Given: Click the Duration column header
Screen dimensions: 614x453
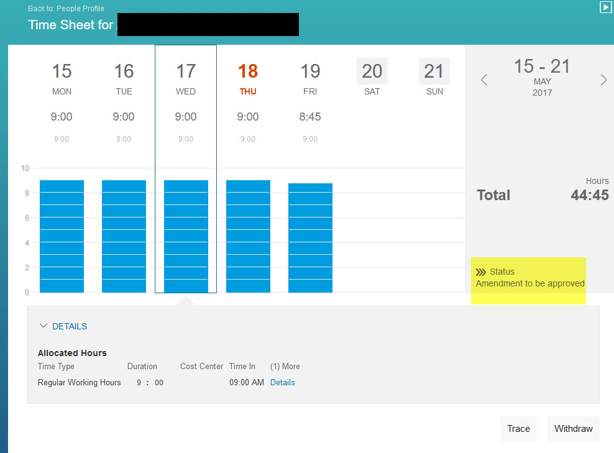Looking at the screenshot, I should tap(142, 367).
